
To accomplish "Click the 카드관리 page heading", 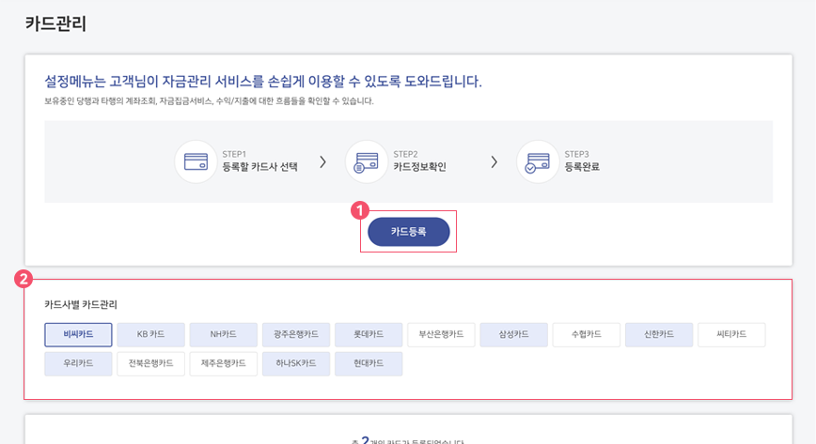I will 55,23.
